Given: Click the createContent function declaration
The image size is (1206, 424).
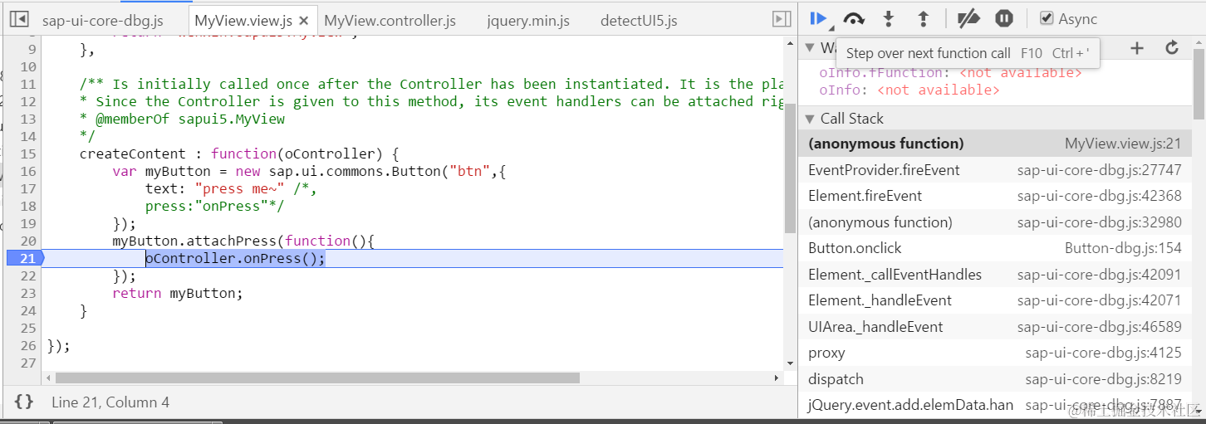Looking at the screenshot, I should coord(240,154).
